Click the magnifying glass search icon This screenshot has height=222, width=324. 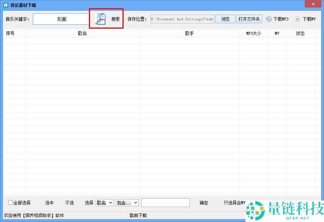tap(101, 19)
